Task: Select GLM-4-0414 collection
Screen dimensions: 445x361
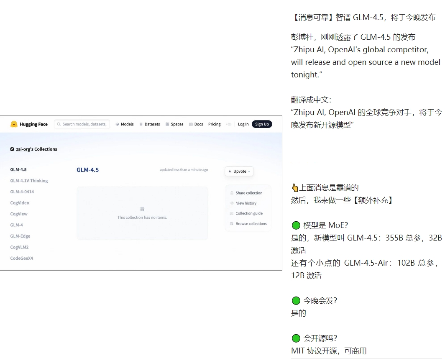Action: (x=22, y=192)
